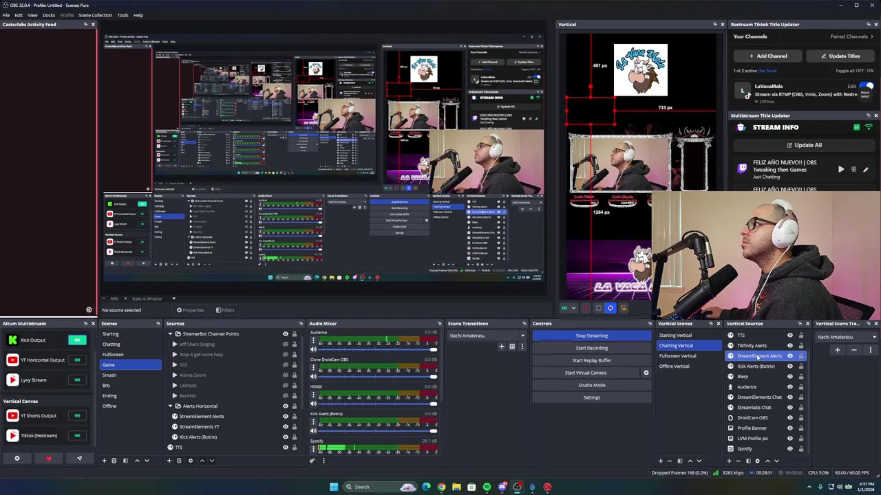Toggle the Lyvy Stream output

77,379
